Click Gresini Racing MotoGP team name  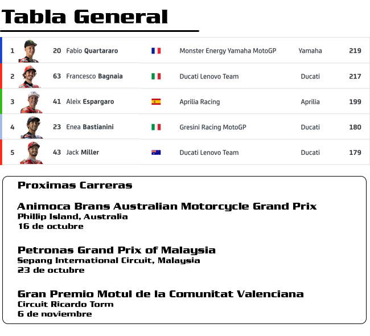213,127
